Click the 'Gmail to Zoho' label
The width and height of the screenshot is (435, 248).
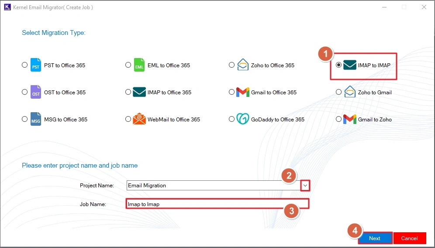375,120
